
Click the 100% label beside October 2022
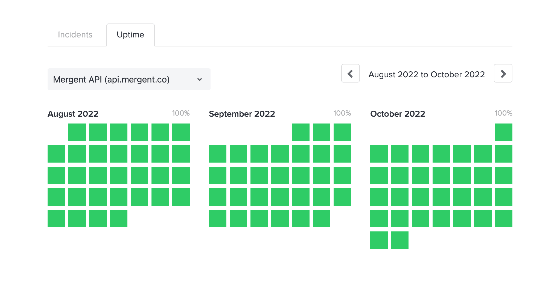click(x=504, y=113)
